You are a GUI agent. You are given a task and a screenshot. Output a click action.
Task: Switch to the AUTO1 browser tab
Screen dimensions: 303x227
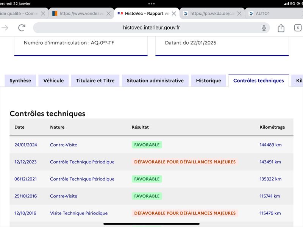pyautogui.click(x=274, y=14)
